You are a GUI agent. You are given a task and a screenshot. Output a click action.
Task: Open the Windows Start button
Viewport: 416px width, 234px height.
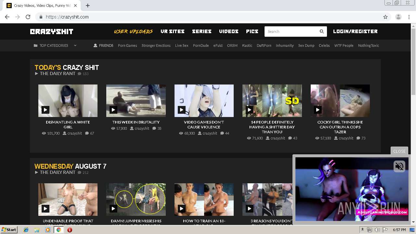9,230
